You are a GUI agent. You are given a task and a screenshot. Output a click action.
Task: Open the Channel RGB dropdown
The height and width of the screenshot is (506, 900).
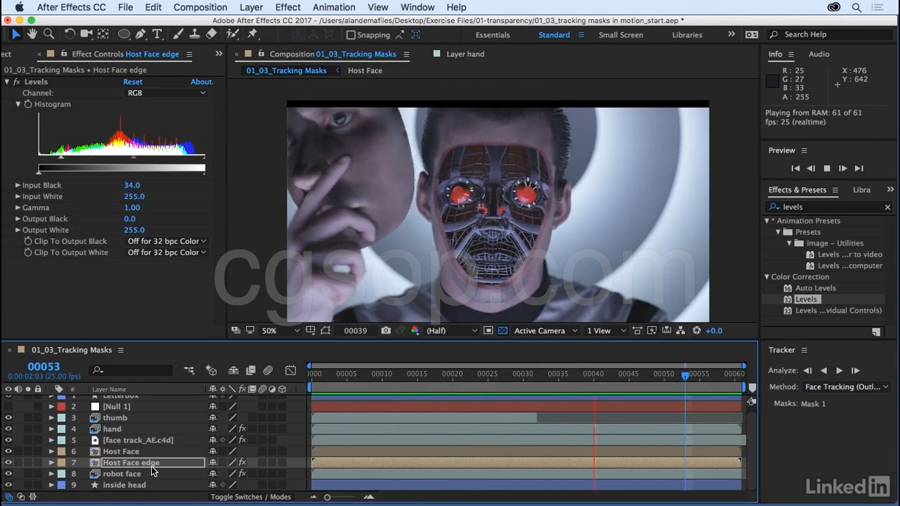coord(166,93)
